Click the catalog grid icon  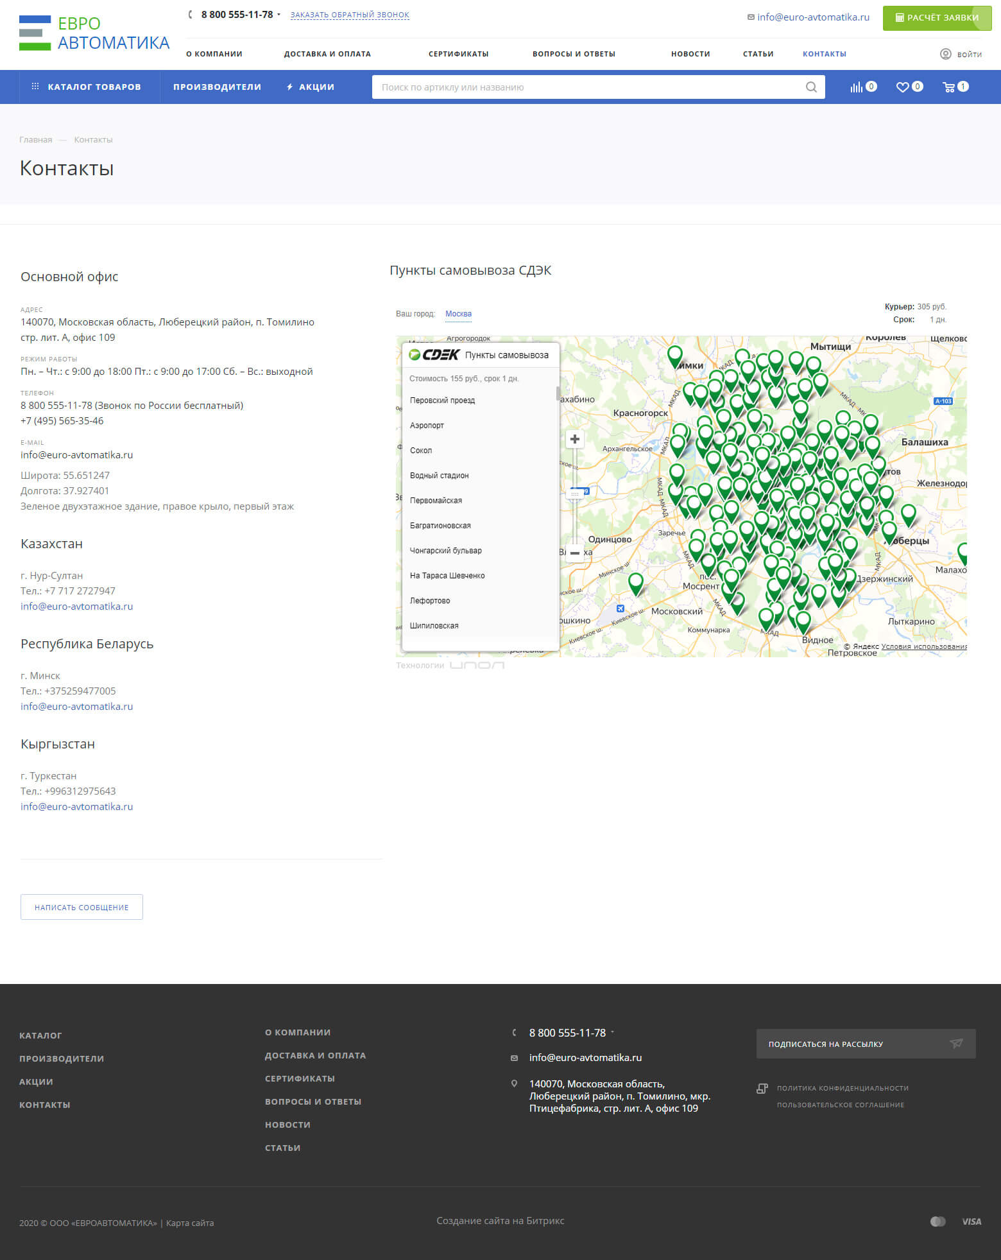pyautogui.click(x=35, y=86)
